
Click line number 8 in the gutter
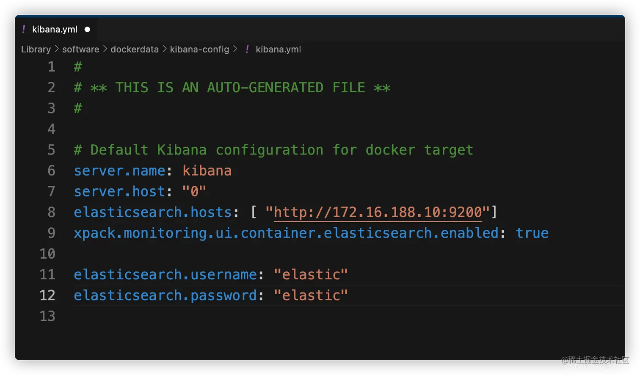(51, 212)
